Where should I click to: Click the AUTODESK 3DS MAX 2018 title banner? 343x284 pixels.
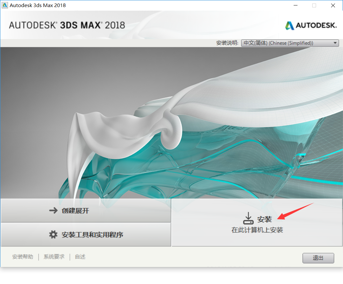67,25
